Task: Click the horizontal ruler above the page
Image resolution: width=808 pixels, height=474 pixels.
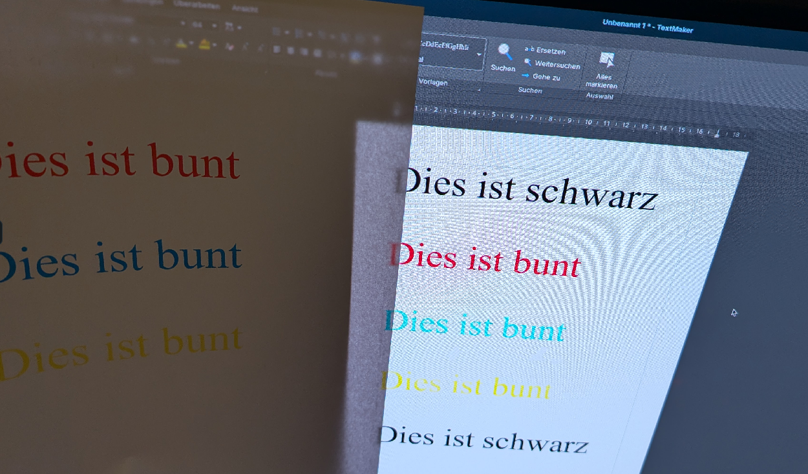Action: (x=582, y=122)
